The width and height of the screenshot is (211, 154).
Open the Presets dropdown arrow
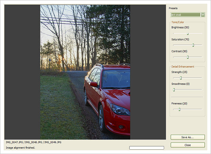(x=203, y=15)
